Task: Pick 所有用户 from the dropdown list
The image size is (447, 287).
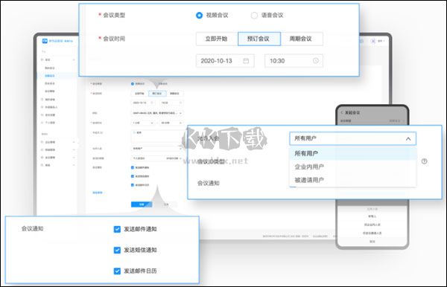Action: [352, 154]
